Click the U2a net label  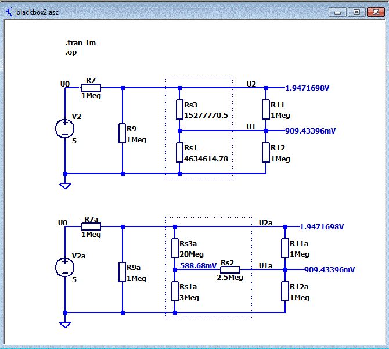point(265,223)
